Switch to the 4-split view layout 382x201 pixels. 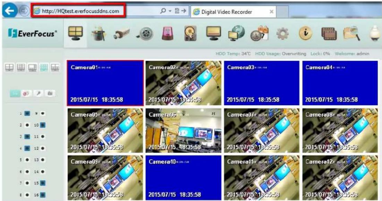(x=9, y=67)
